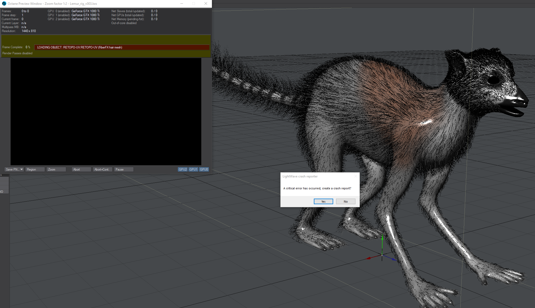535x308 pixels.
Task: Click the red X-axis gizmo handle
Action: [x=368, y=258]
